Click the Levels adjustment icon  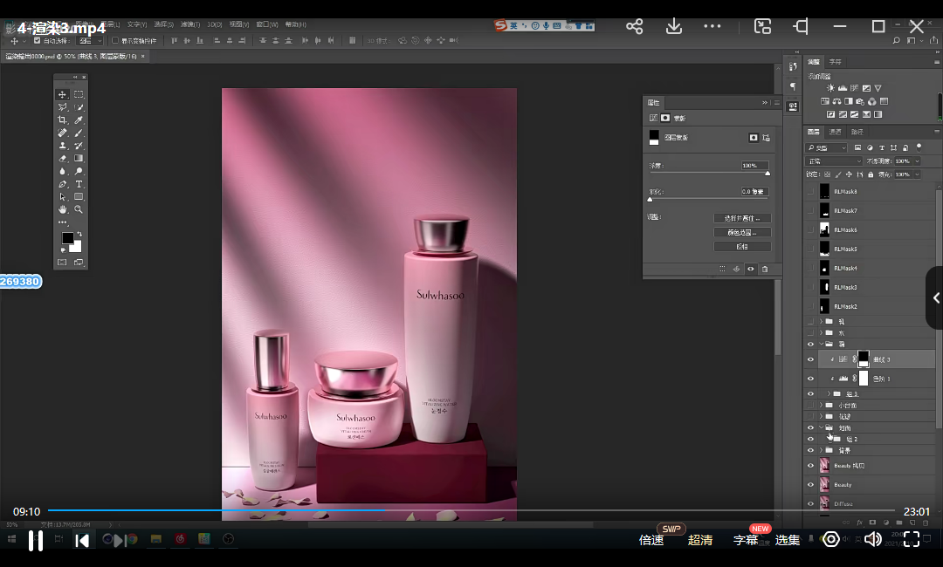click(843, 88)
